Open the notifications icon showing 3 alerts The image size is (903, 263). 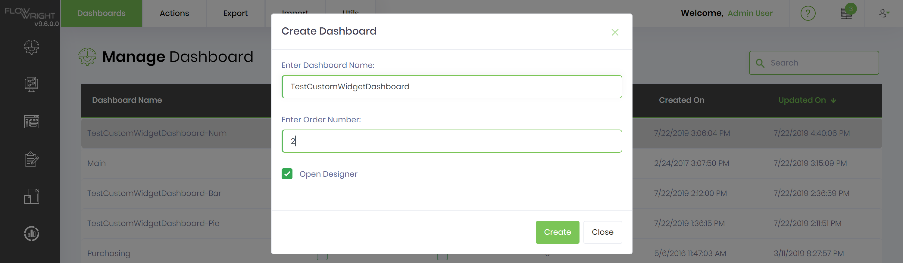pyautogui.click(x=846, y=13)
